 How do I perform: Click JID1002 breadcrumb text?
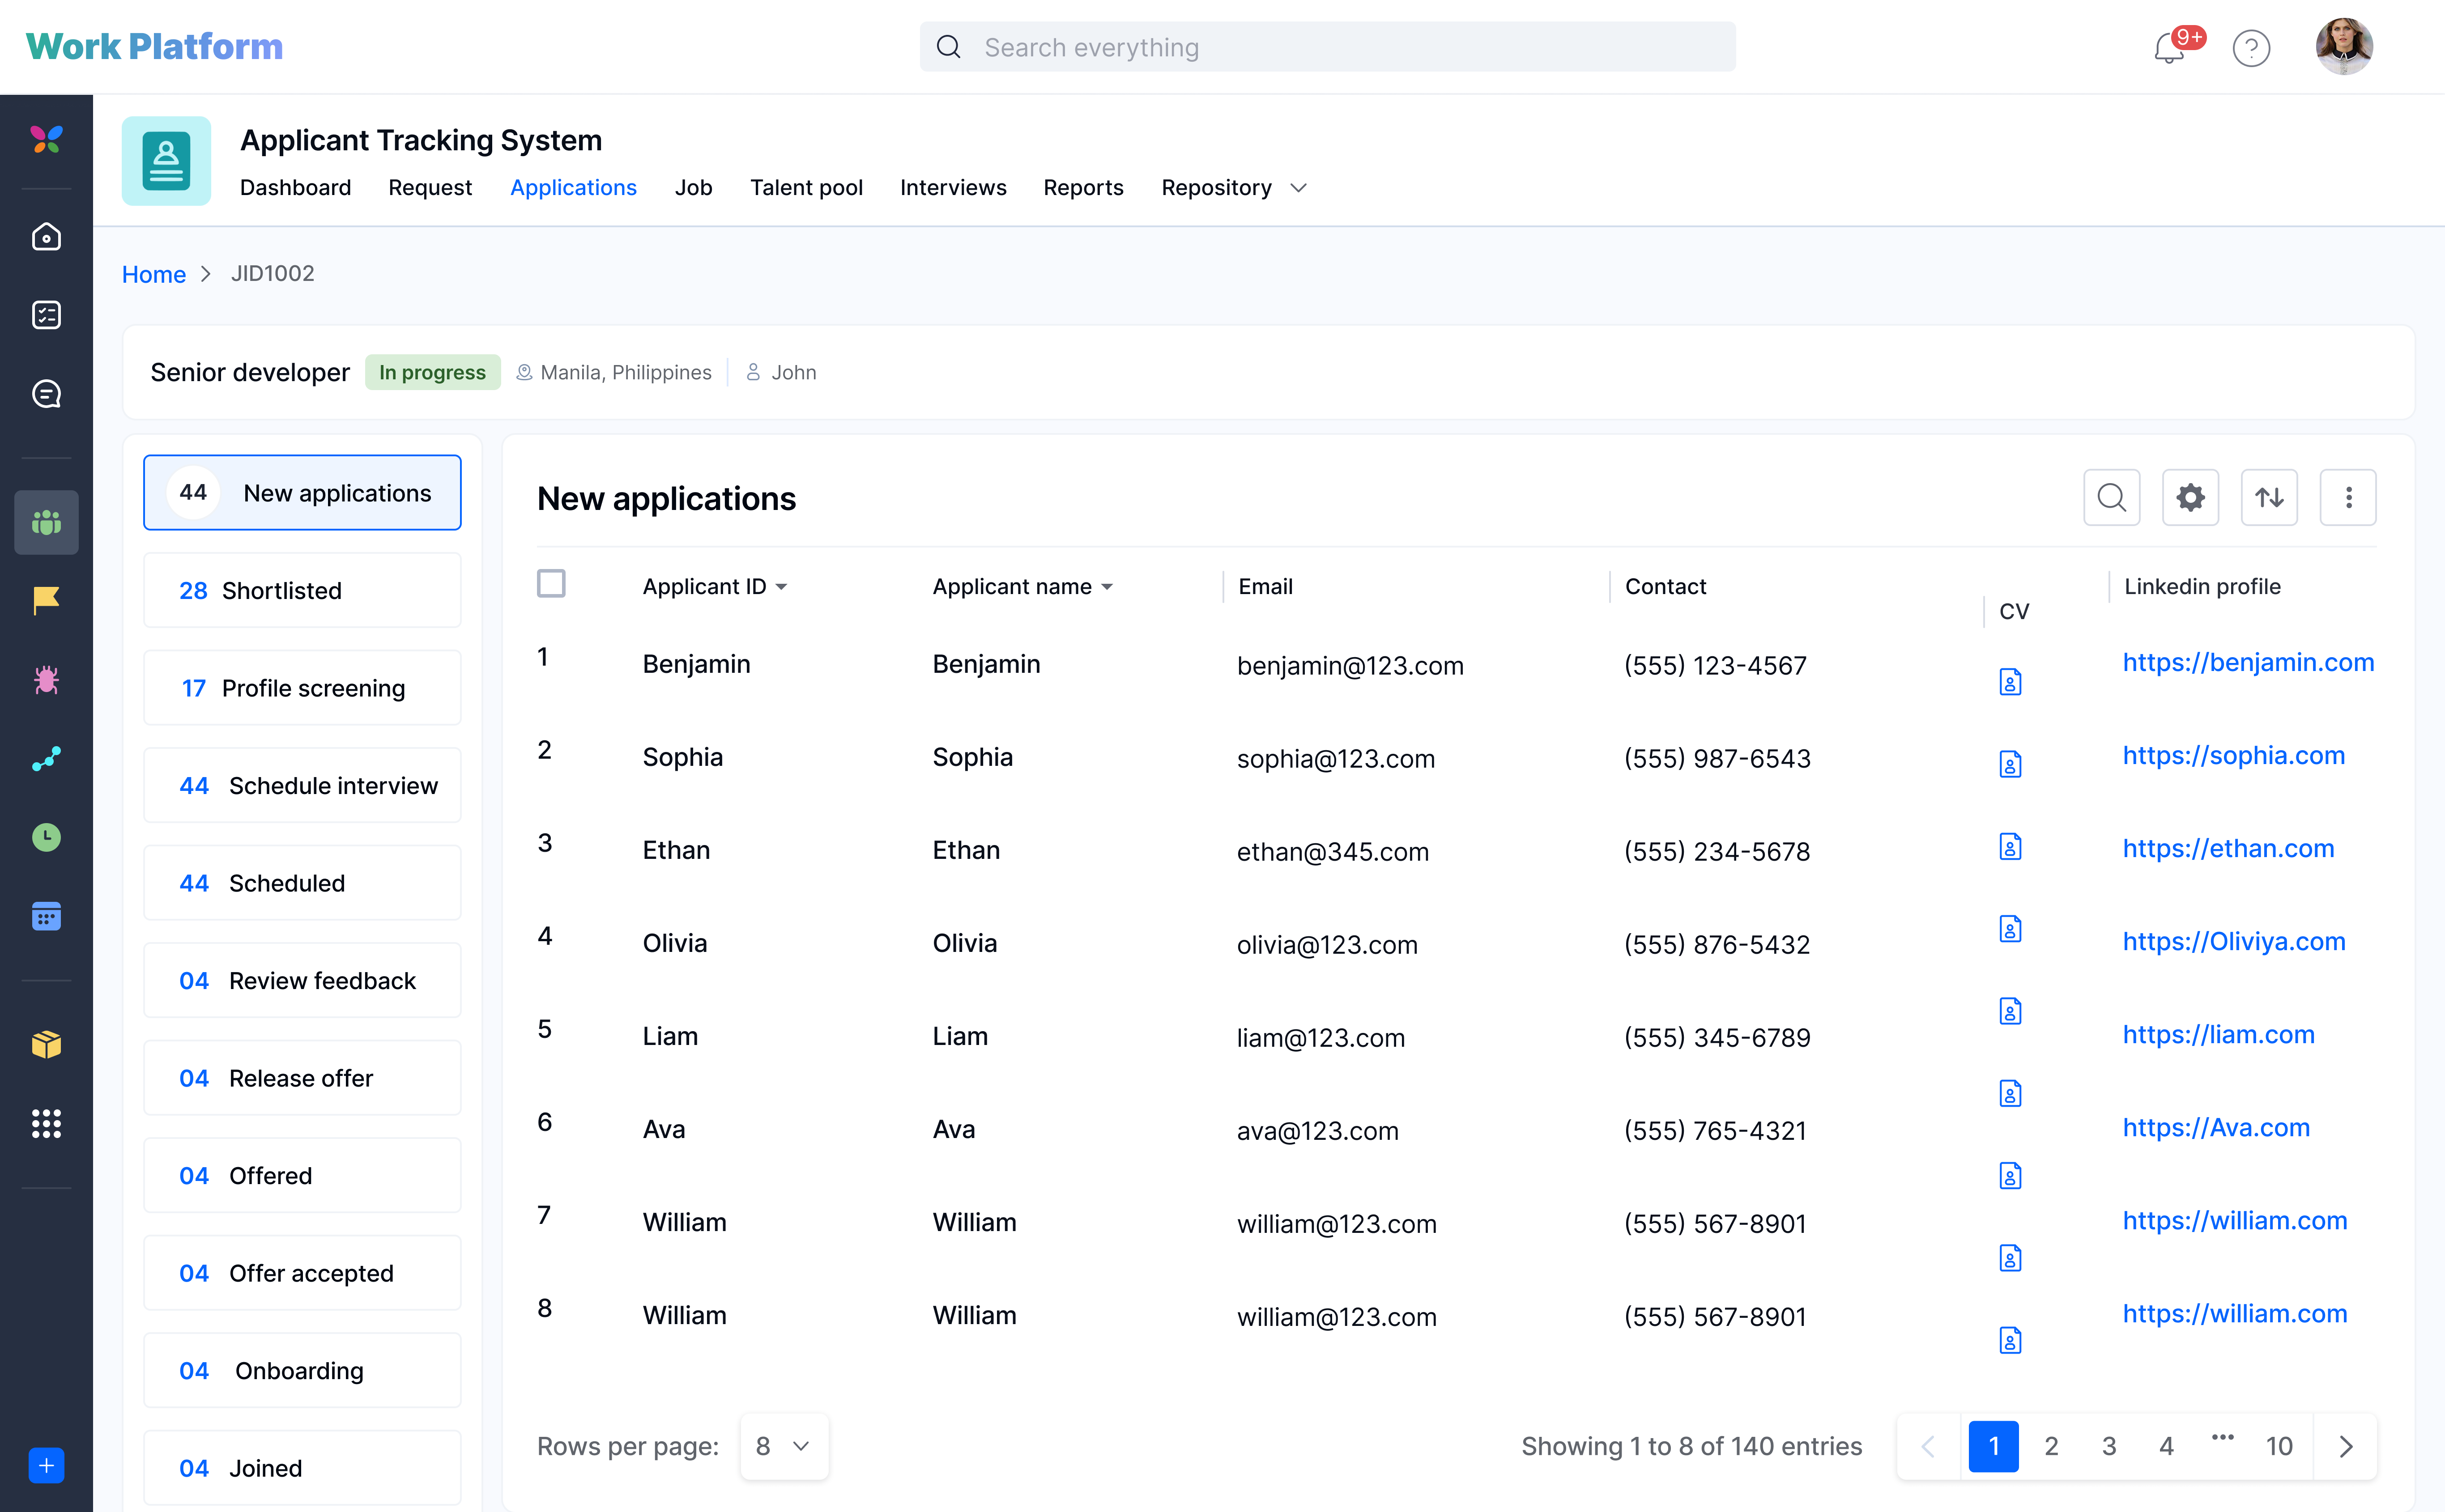click(x=272, y=274)
